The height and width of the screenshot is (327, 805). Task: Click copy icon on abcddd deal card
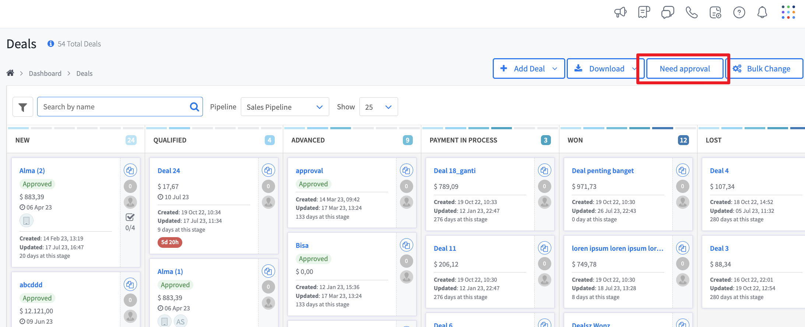[130, 285]
